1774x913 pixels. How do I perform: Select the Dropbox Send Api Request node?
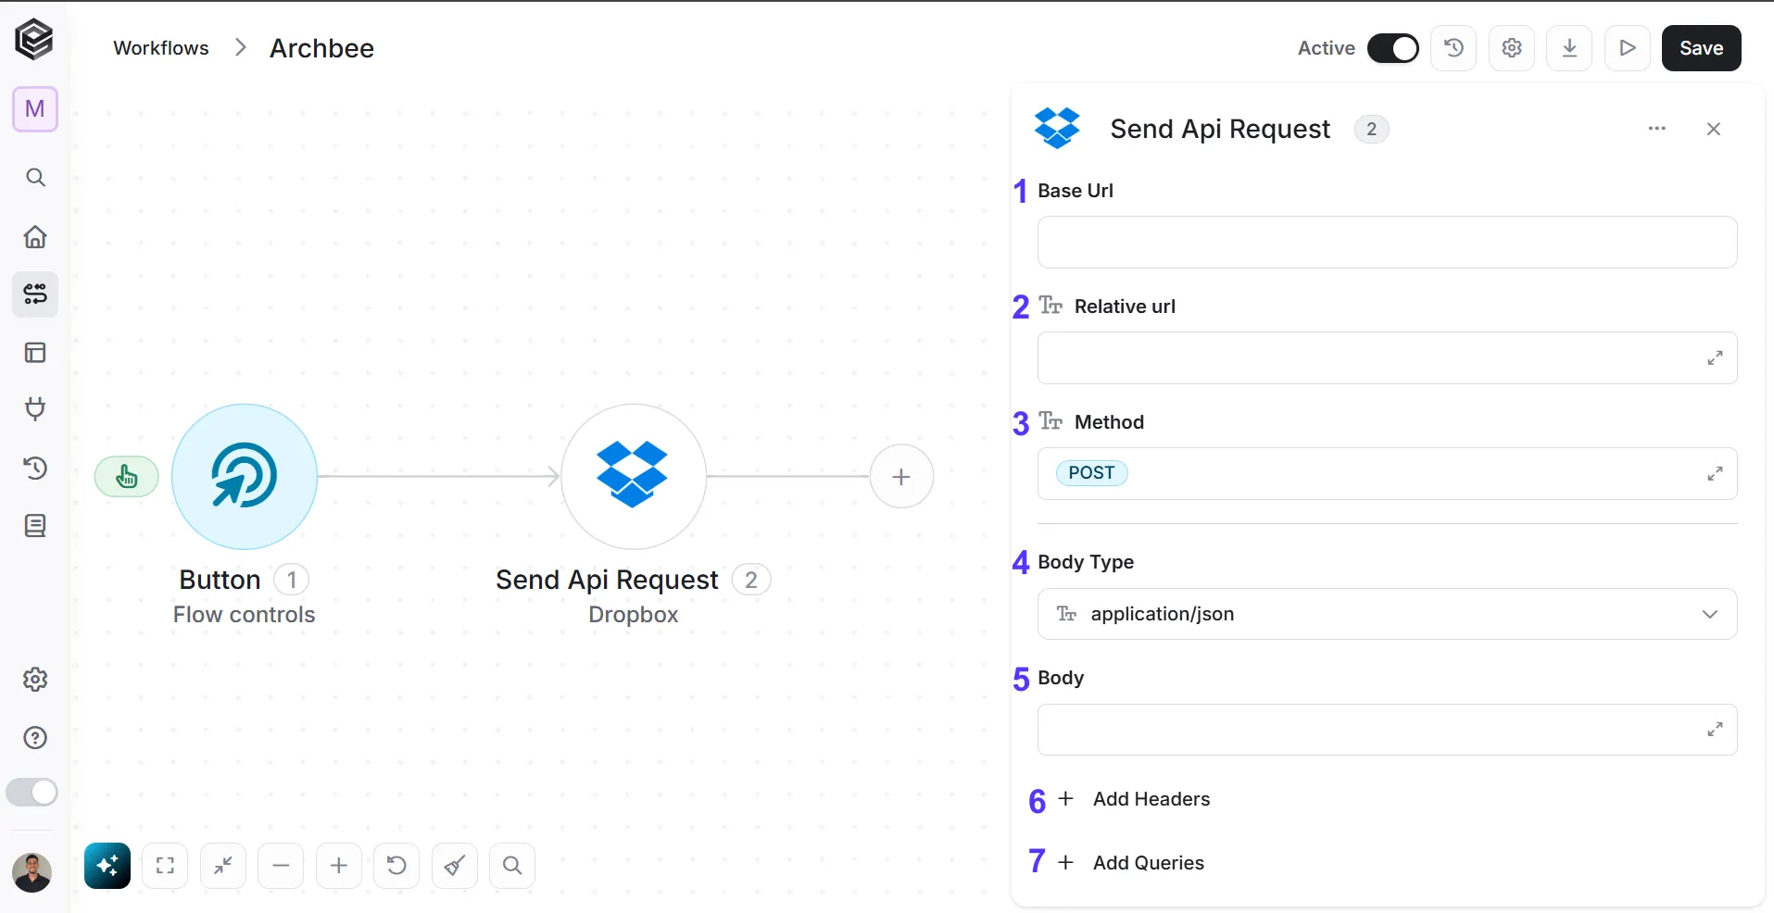634,477
